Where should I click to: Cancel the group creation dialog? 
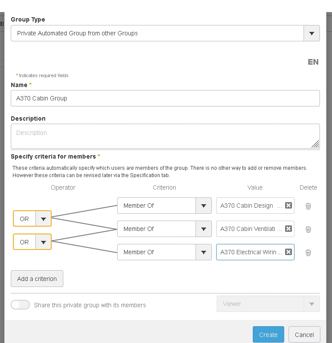(304, 334)
